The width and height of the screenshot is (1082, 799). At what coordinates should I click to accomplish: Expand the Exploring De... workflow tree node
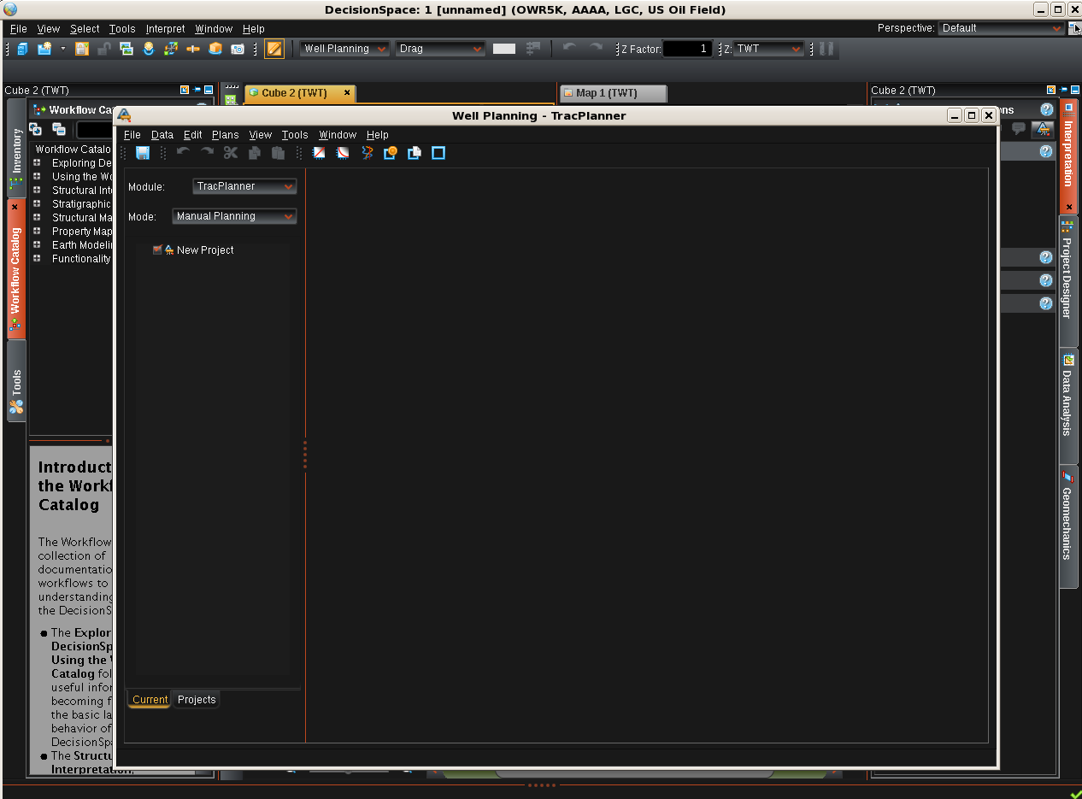[x=37, y=162]
